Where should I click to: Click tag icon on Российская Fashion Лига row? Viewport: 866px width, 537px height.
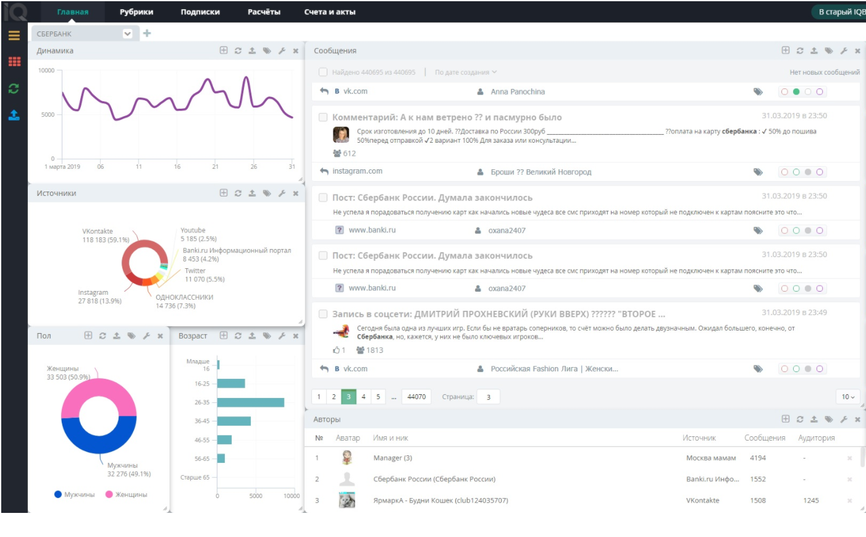coord(758,369)
